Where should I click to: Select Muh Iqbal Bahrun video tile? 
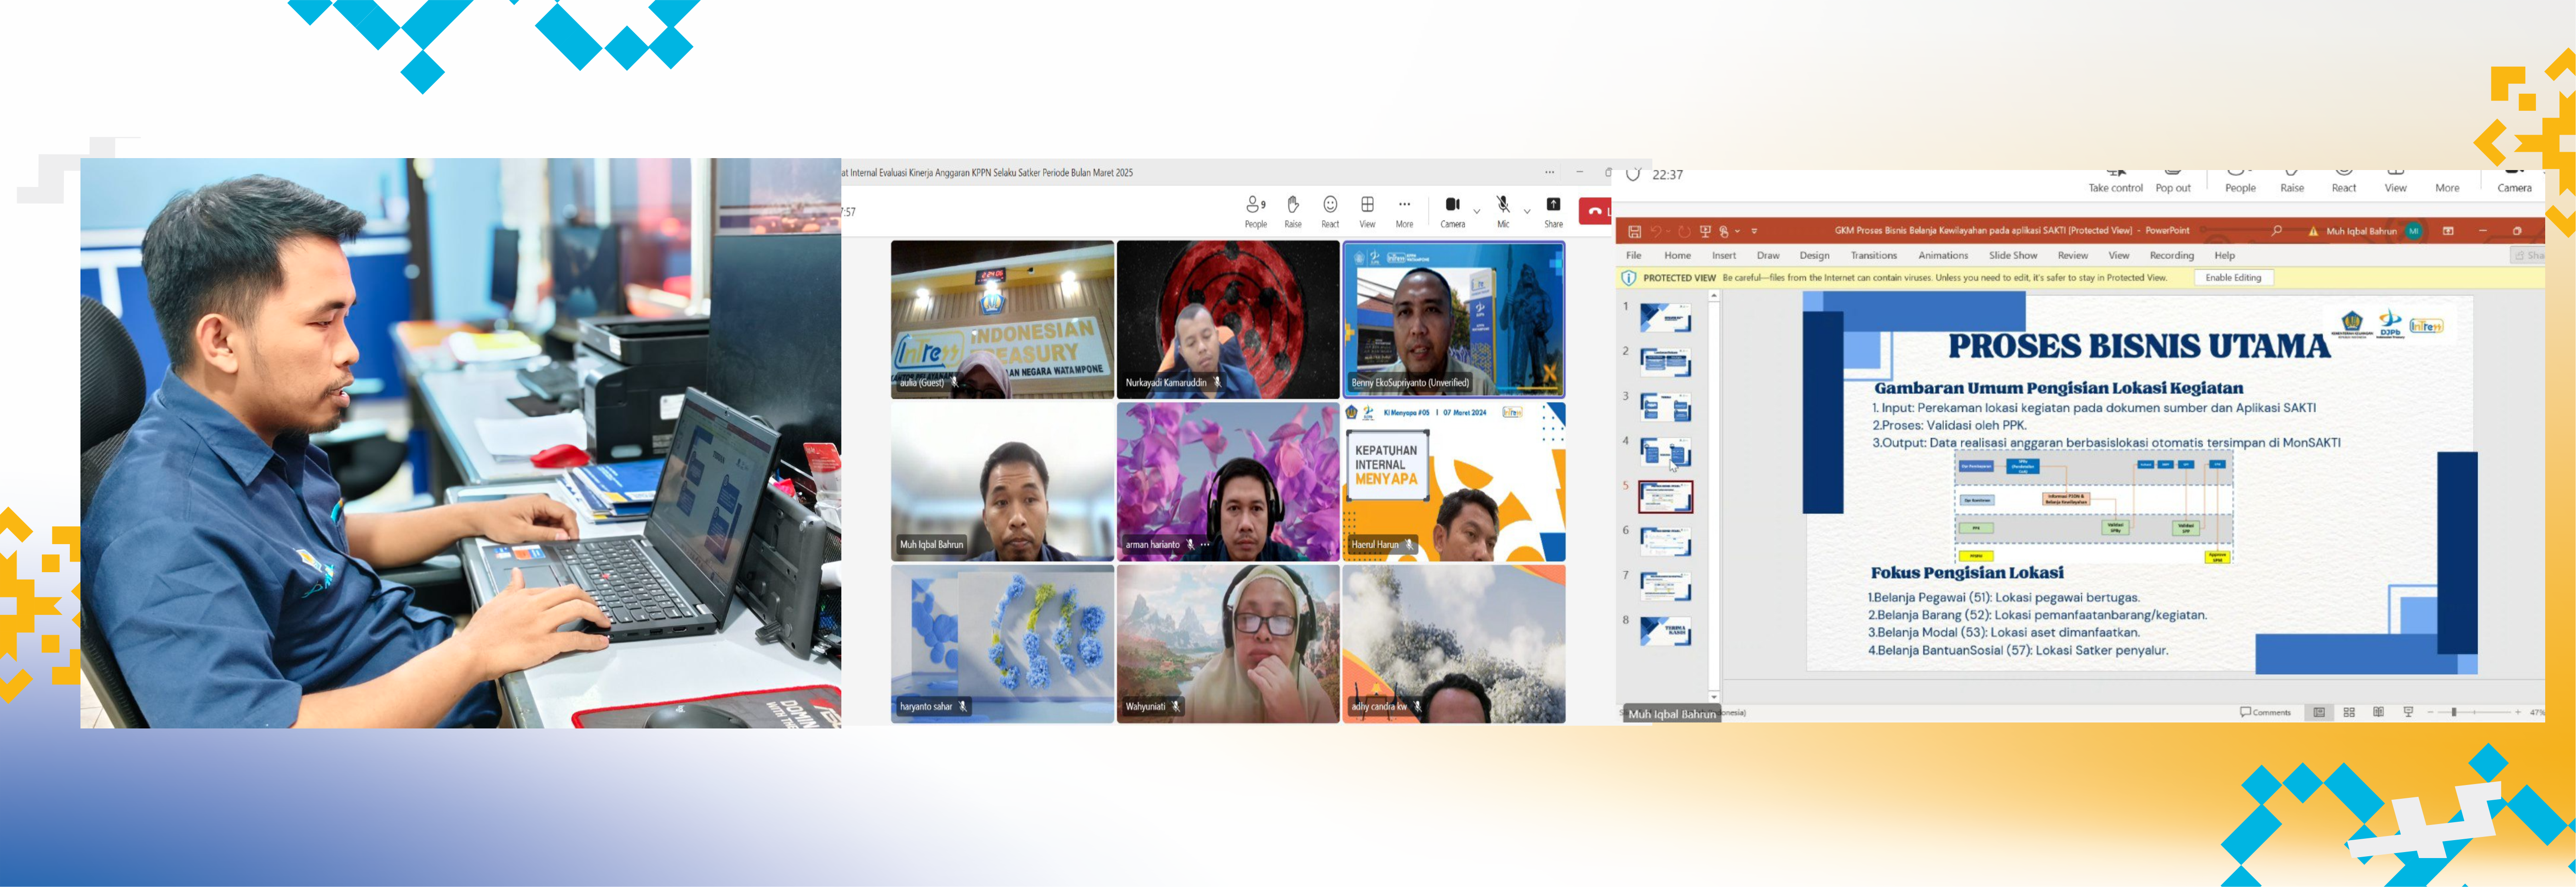tap(1002, 481)
